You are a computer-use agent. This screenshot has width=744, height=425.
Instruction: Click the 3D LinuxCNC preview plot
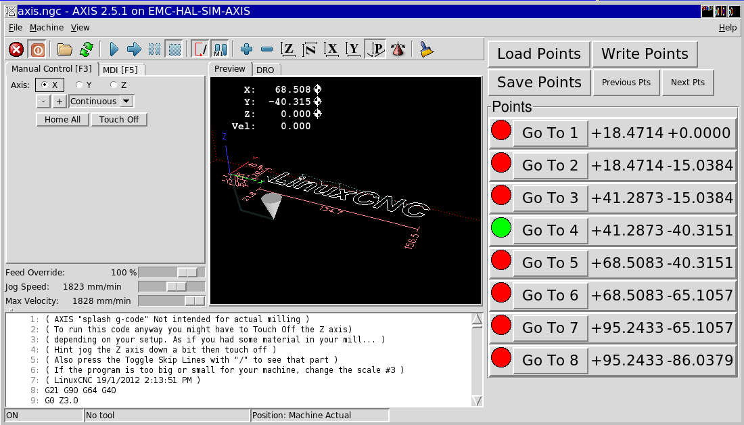[346, 190]
